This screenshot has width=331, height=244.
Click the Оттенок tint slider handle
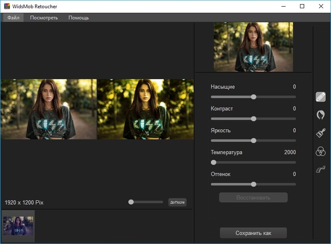tap(253, 184)
